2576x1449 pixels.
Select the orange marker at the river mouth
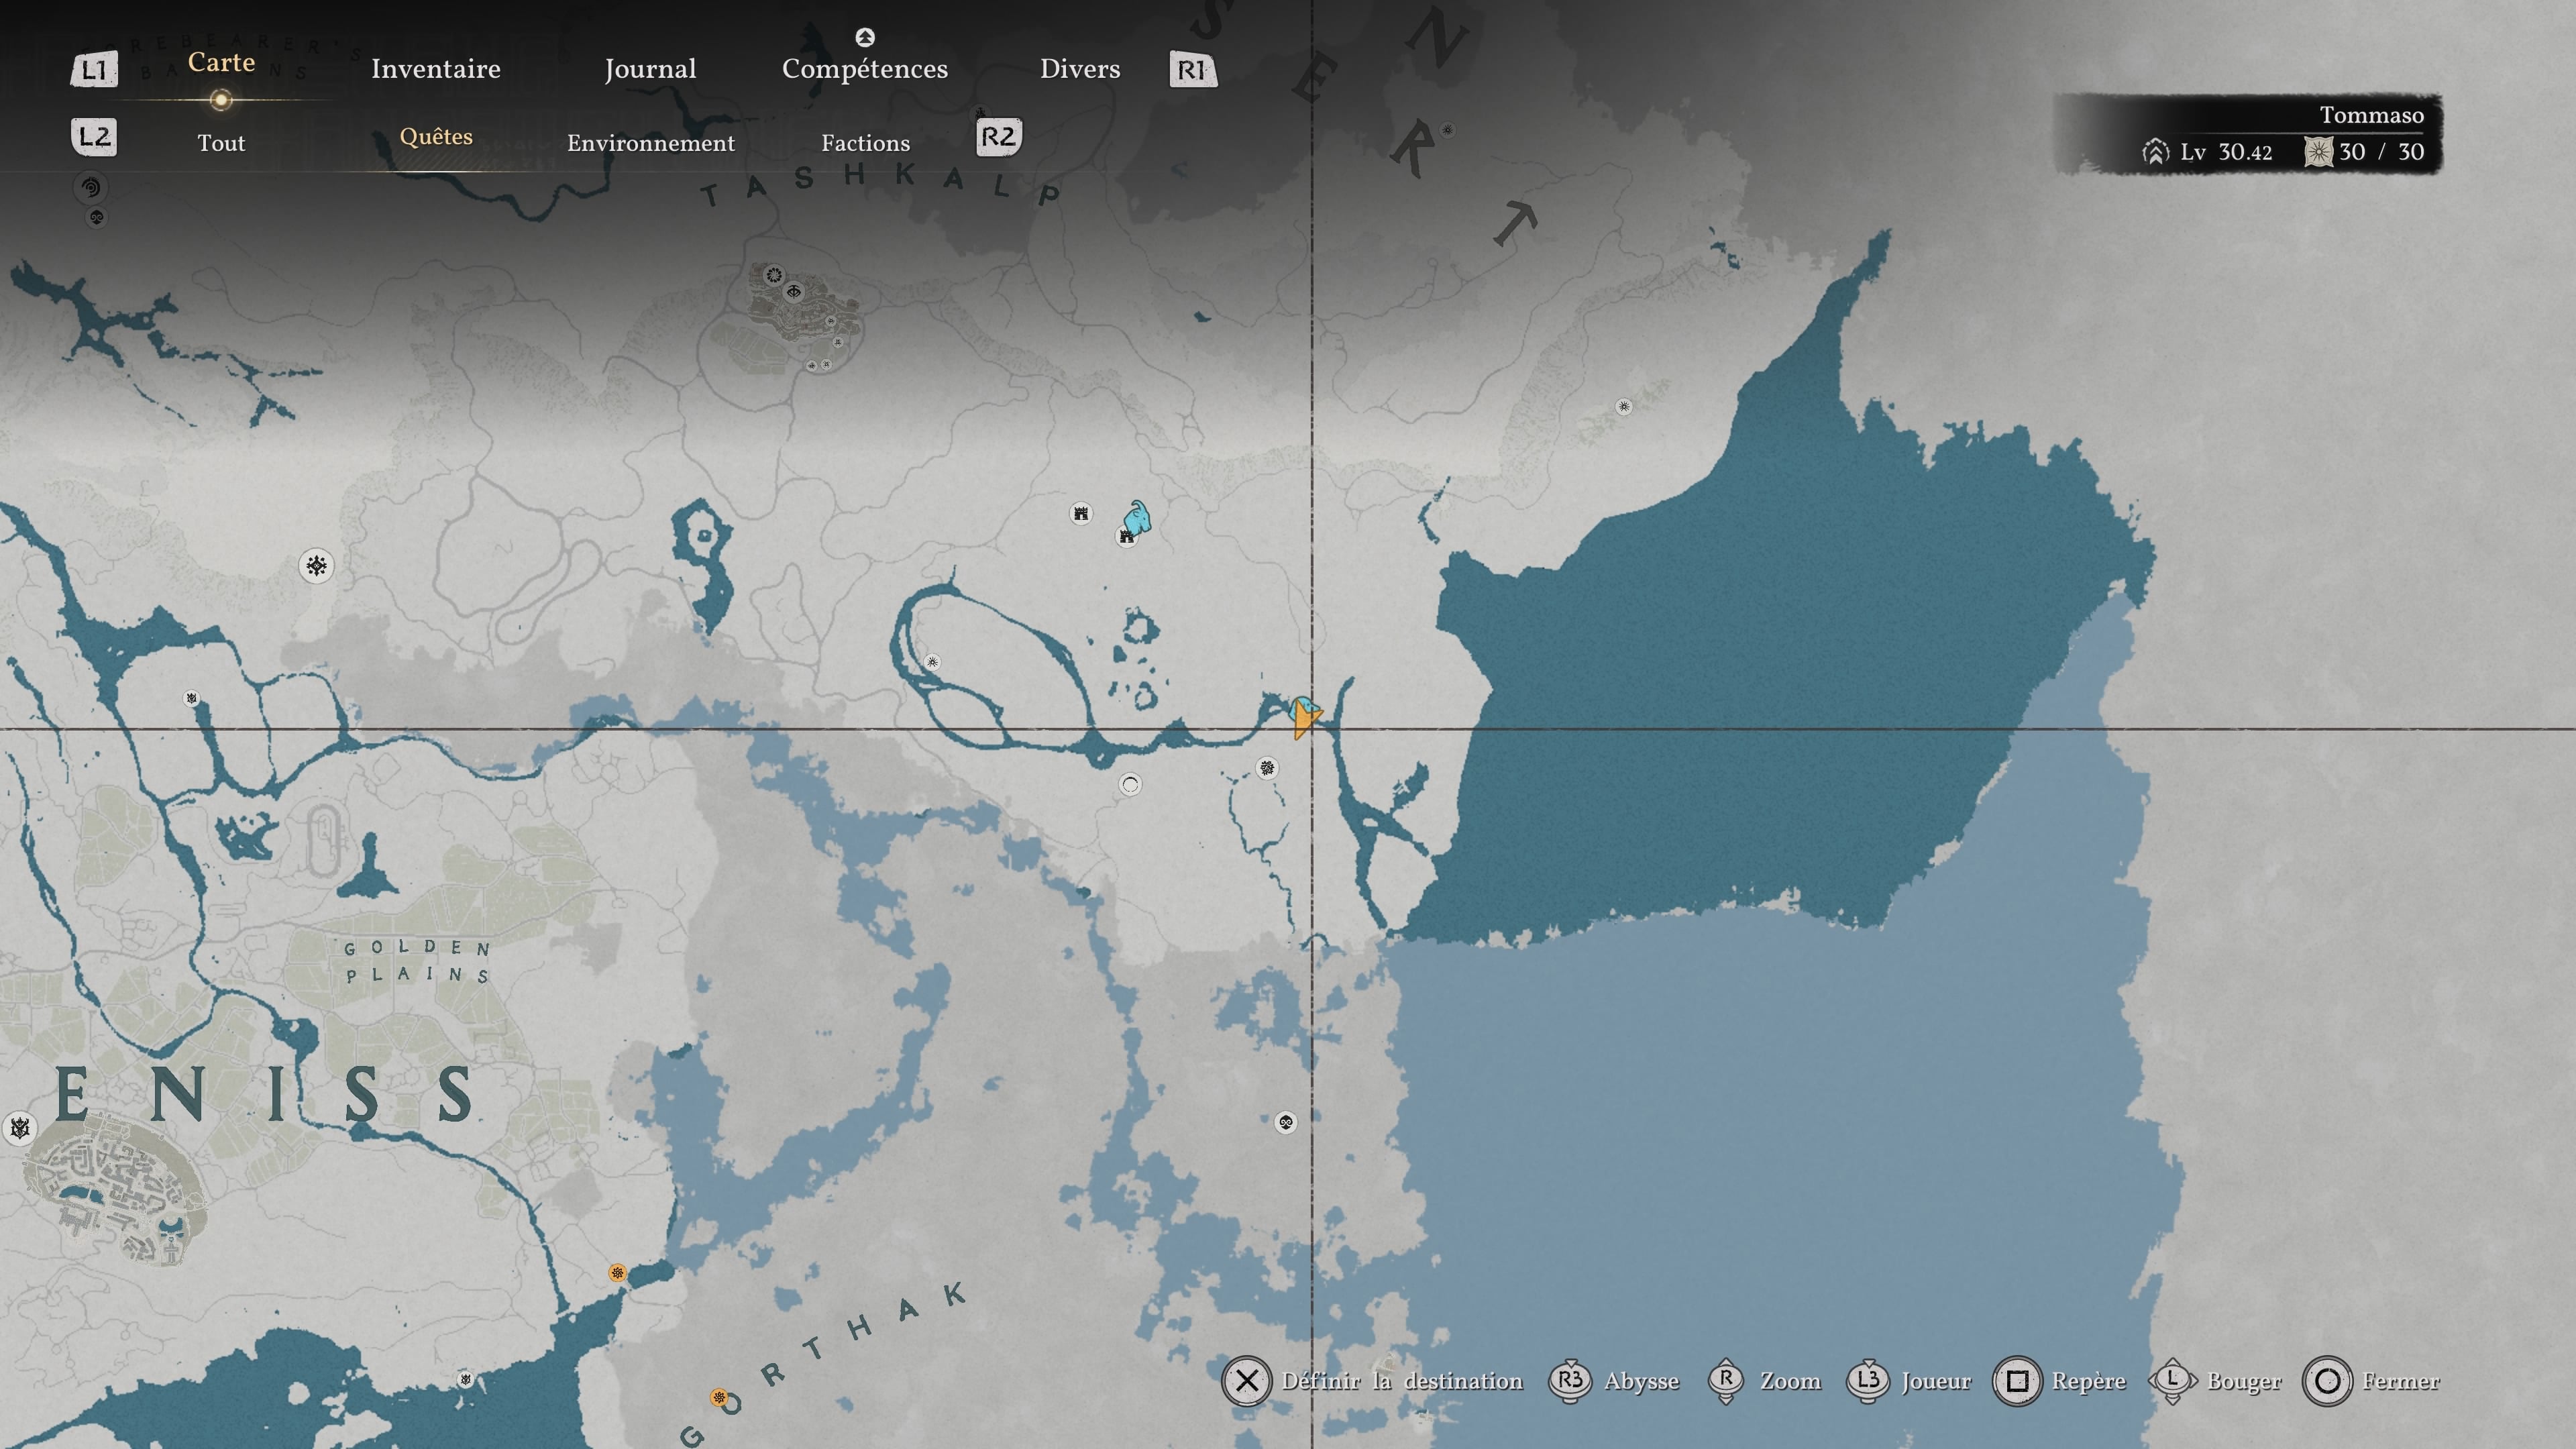(617, 1273)
